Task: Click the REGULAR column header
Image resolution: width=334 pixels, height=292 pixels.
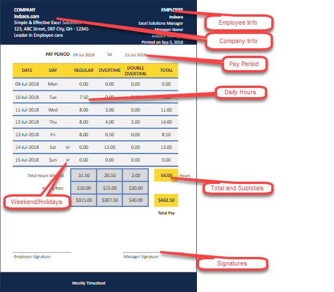Action: tap(83, 70)
